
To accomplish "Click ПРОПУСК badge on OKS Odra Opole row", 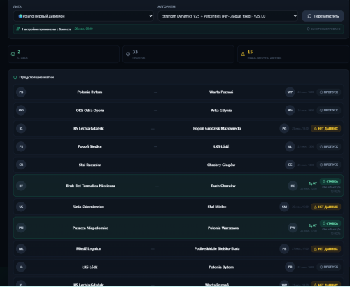I will click(329, 110).
